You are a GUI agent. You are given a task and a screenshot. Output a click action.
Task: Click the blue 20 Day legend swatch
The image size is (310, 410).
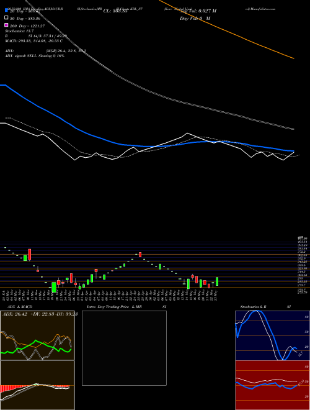[7, 11]
